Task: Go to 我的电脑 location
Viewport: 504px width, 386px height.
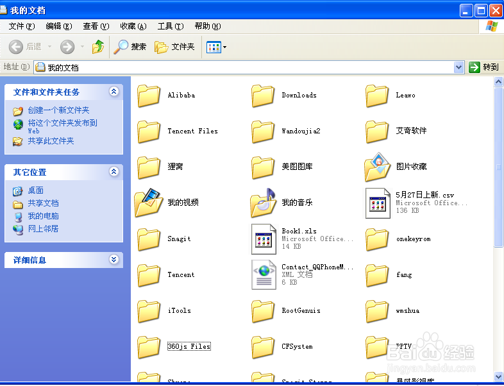Action: [x=43, y=216]
